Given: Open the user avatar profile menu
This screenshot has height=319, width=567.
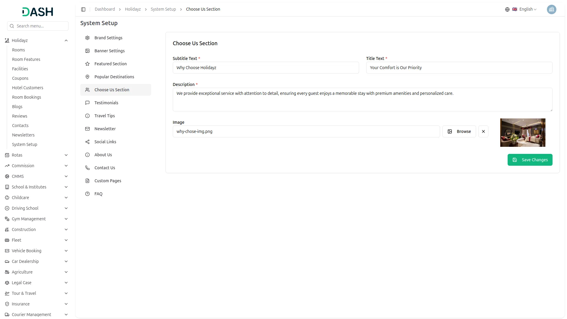Looking at the screenshot, I should click(551, 9).
